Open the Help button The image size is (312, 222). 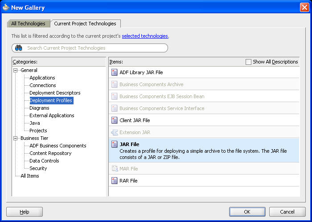(25, 212)
